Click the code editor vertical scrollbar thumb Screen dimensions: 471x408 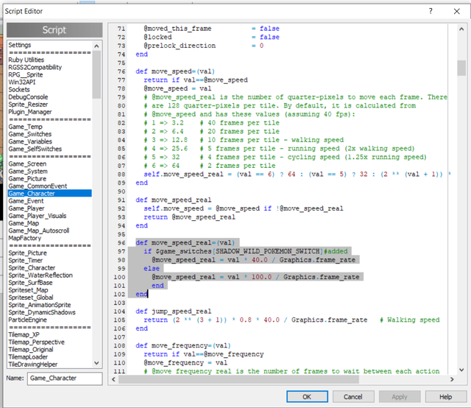[461, 68]
